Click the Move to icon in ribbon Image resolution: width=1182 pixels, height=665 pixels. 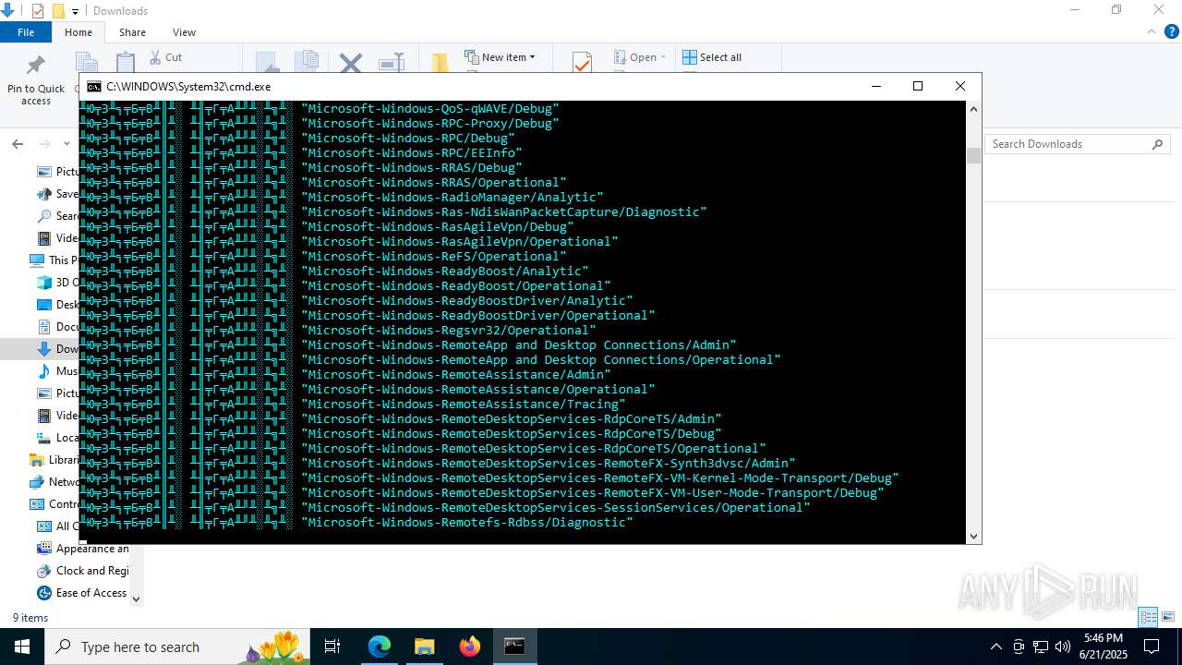(x=267, y=62)
